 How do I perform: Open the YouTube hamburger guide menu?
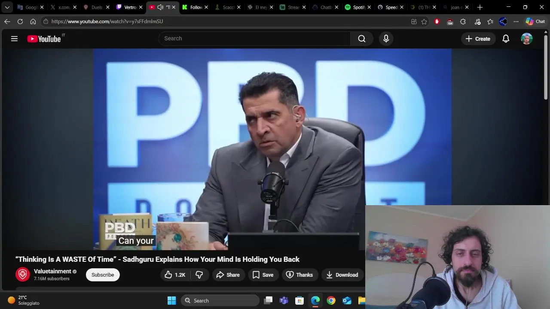14,39
